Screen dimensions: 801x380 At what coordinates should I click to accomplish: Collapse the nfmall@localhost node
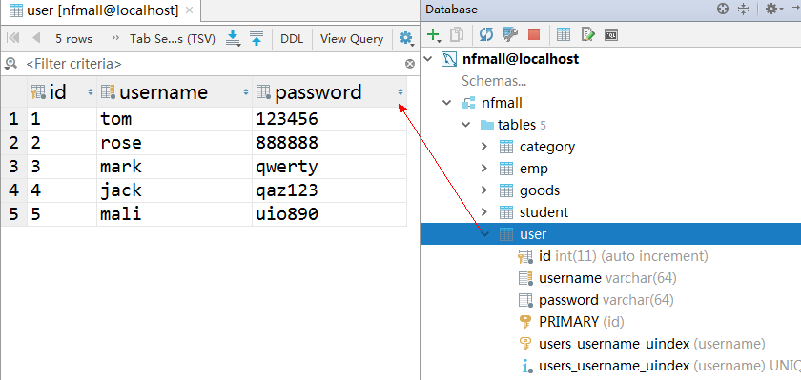pos(428,59)
